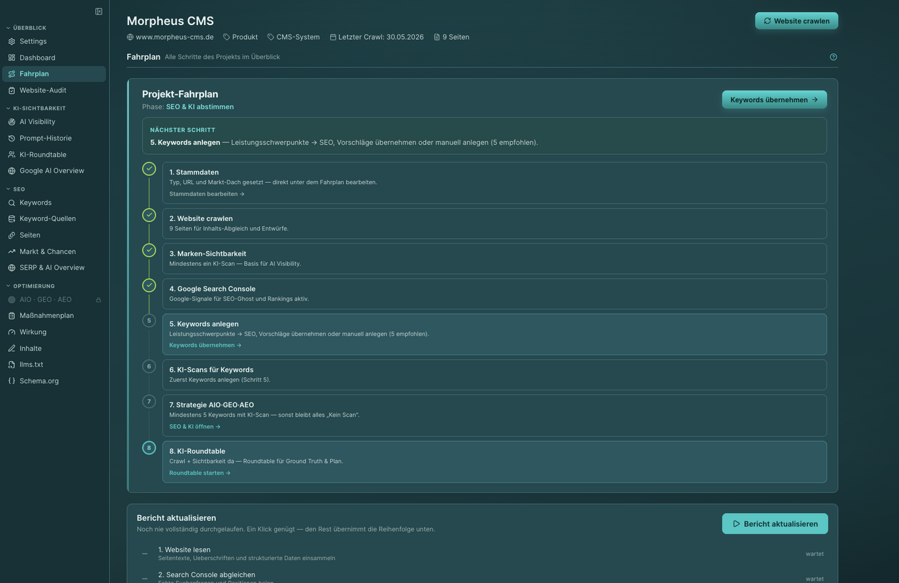Click the SEO & KI abstimmen phase link

(200, 107)
